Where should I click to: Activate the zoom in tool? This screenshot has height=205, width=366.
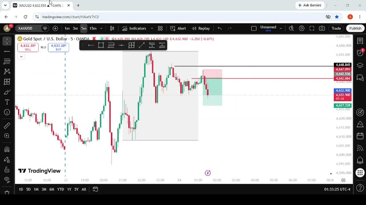coord(7,136)
